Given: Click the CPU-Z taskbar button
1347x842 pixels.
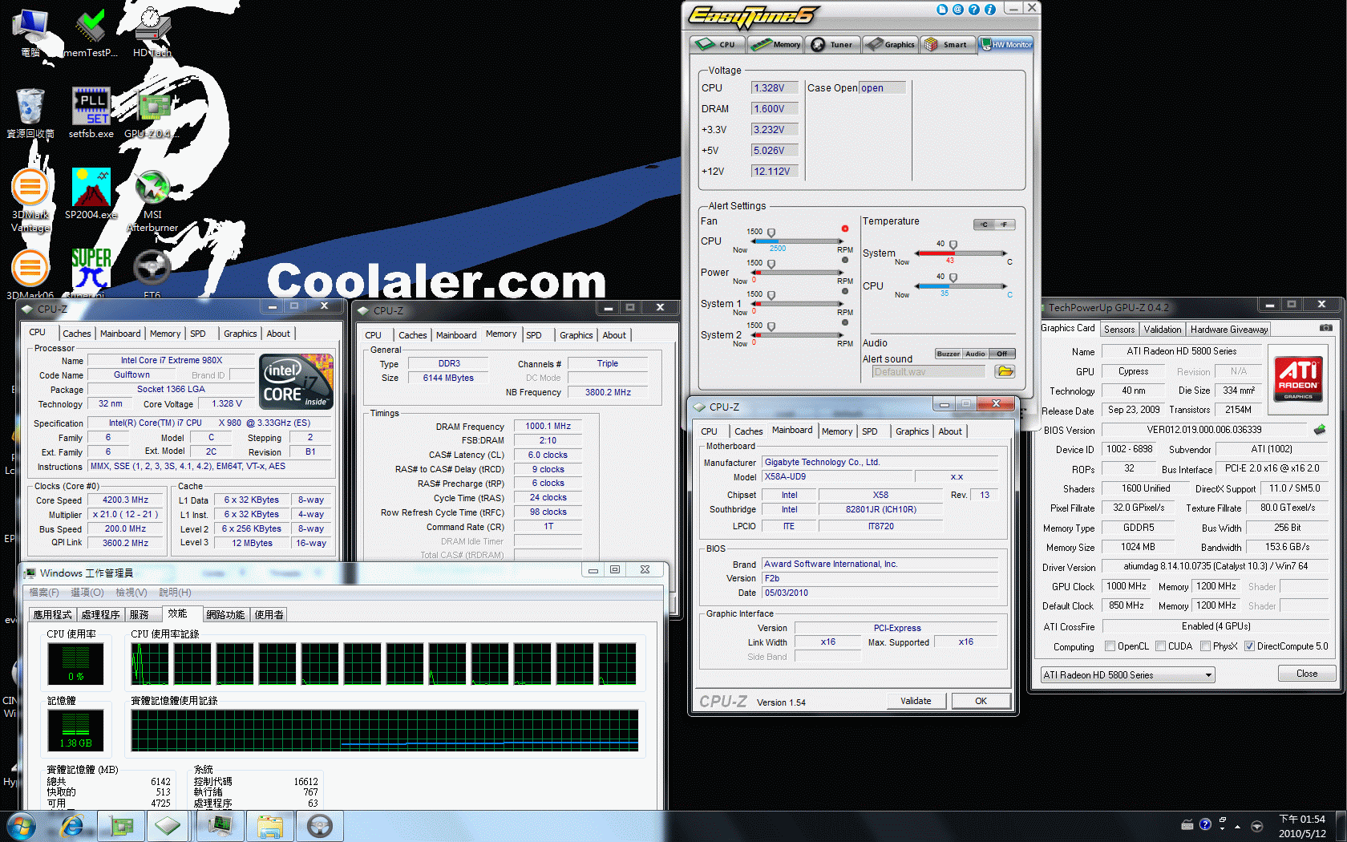Looking at the screenshot, I should pyautogui.click(x=168, y=825).
